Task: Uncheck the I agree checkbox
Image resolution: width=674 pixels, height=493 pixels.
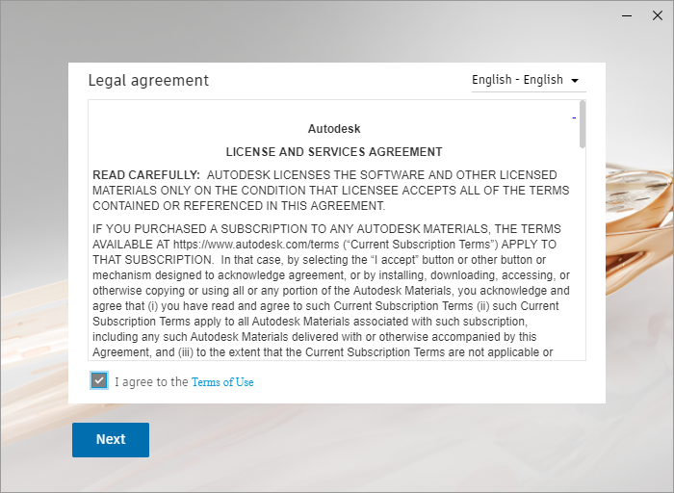Action: point(99,380)
